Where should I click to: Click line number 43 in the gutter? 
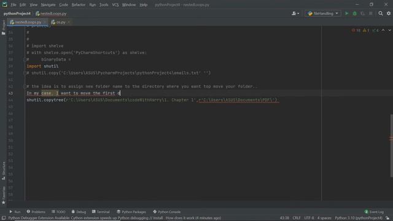point(10,93)
